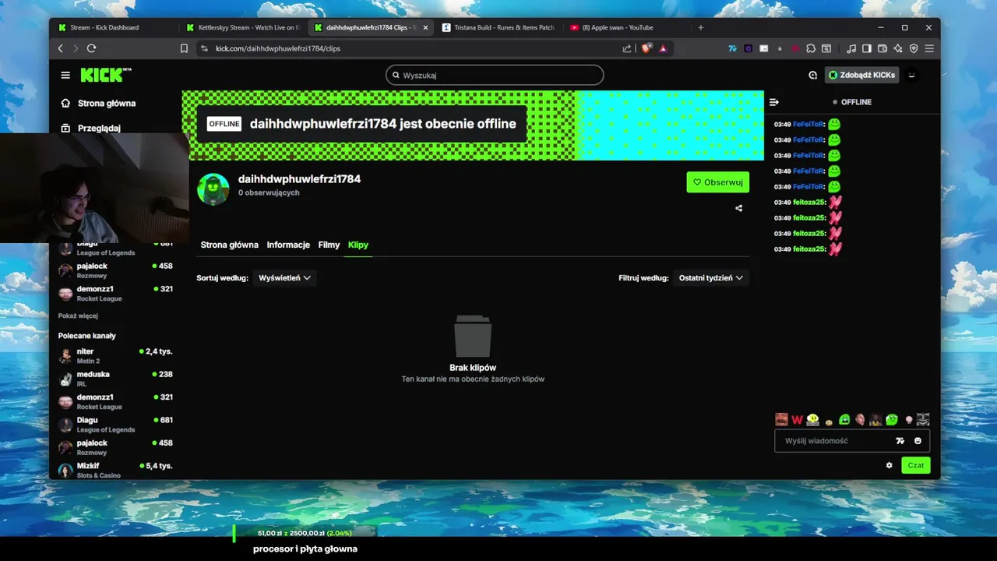
Task: Click Pokaż więcej in sidebar
Action: click(78, 316)
